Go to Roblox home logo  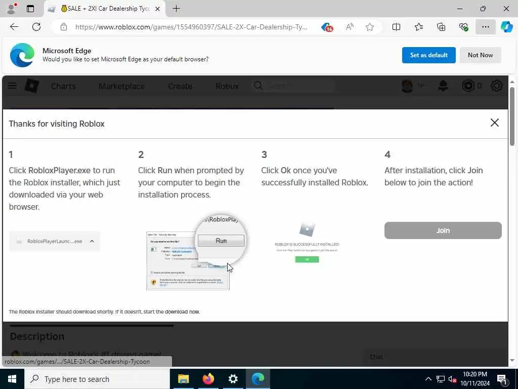coord(32,86)
